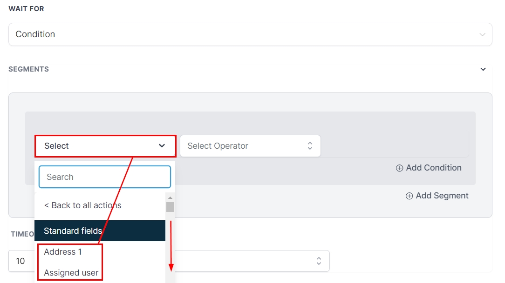Click the Add Segment link text
The image size is (505, 283).
442,196
